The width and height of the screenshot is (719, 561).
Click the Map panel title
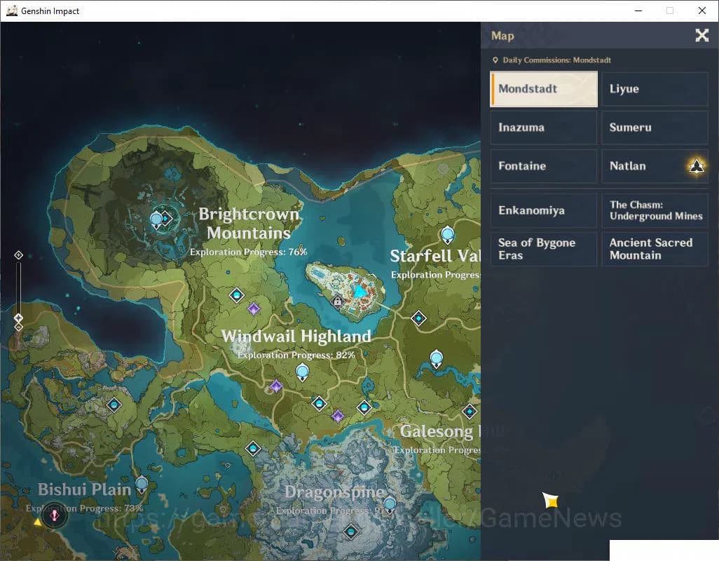(502, 36)
